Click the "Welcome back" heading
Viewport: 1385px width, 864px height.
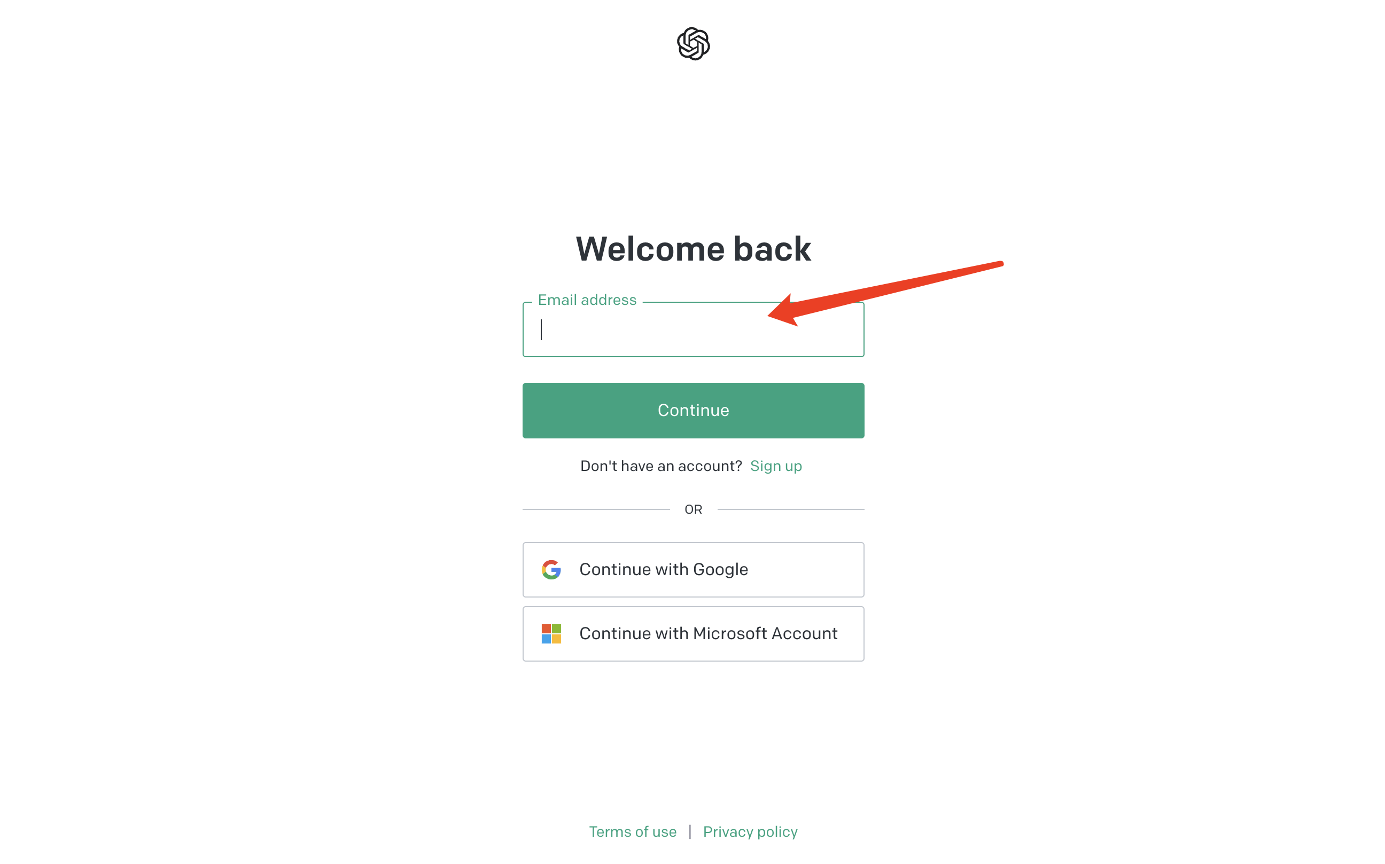pos(693,249)
